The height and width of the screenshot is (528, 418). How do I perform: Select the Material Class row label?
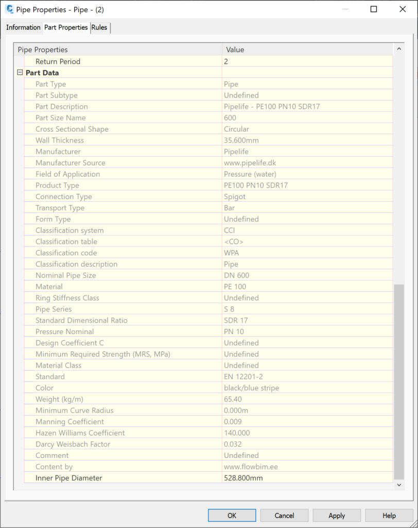[x=59, y=366]
